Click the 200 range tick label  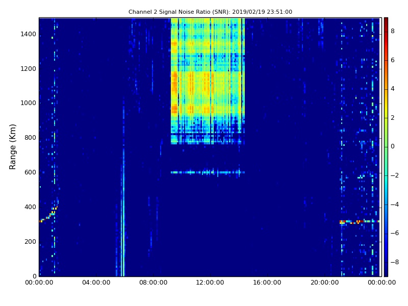click(x=30, y=241)
